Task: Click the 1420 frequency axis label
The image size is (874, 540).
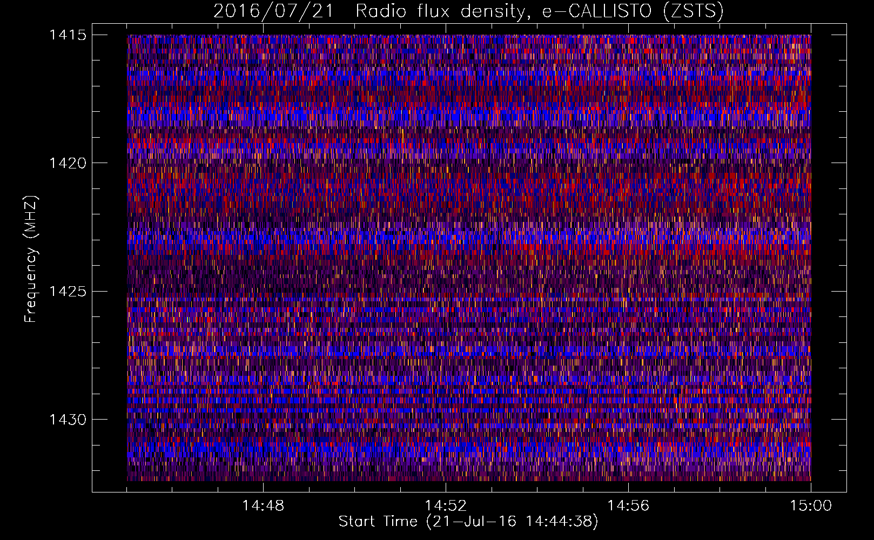Action: 68,163
